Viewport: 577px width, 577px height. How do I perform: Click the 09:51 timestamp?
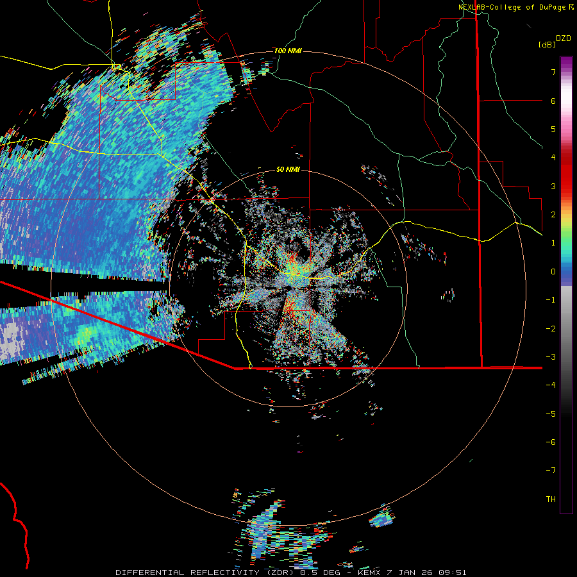(453, 573)
